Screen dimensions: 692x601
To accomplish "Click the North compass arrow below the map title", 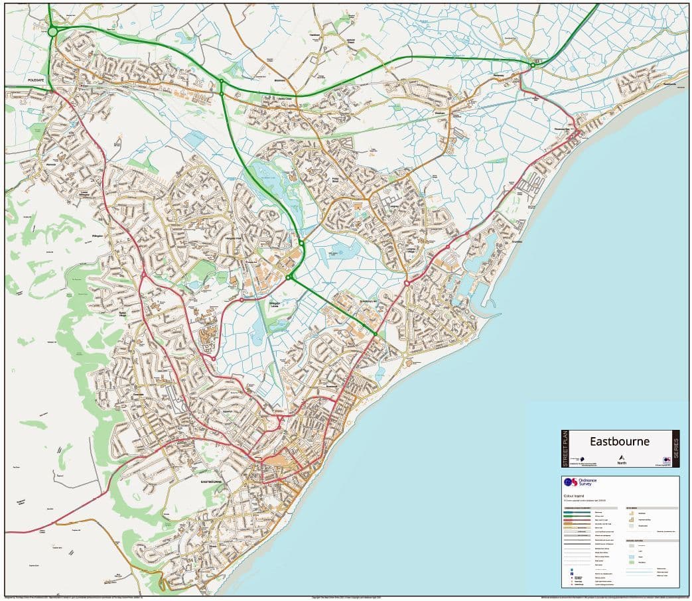I will coord(622,458).
